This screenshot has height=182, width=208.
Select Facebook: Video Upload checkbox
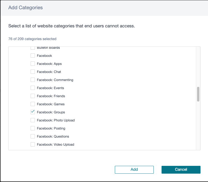coord(33,145)
